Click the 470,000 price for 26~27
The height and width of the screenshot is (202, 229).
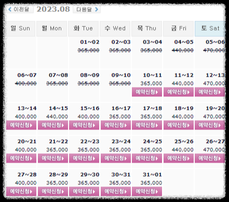point(214,150)
